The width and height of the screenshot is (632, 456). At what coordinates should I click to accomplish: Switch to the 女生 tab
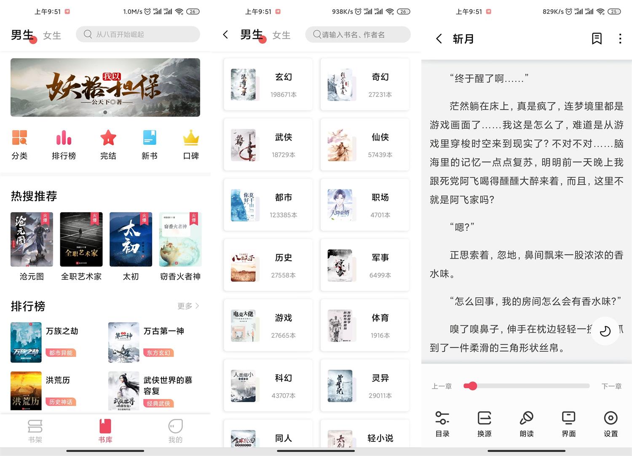(52, 35)
